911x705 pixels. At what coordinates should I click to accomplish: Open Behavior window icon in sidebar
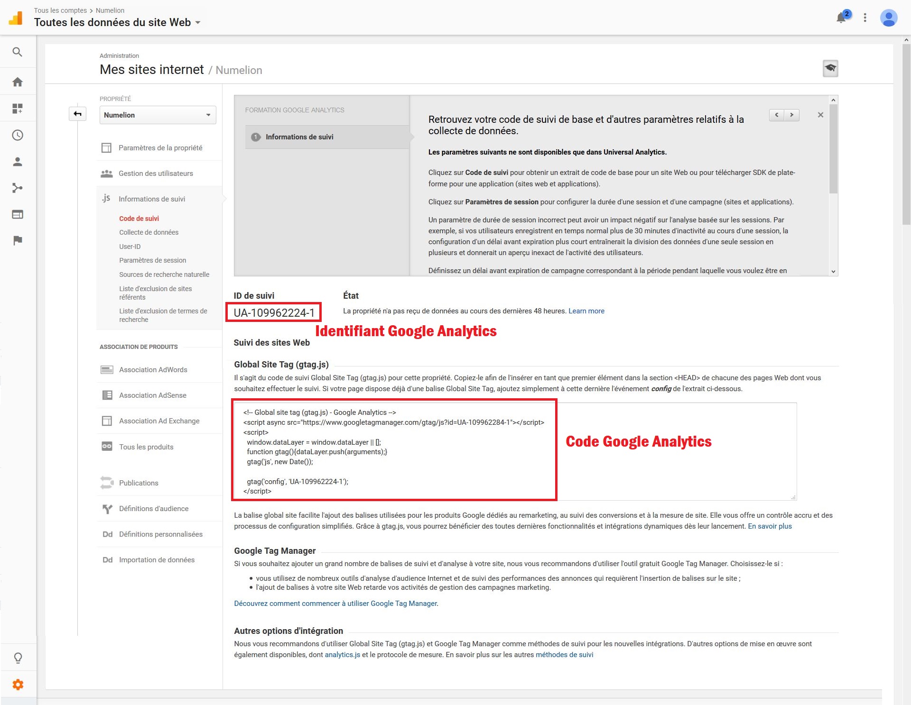(18, 214)
